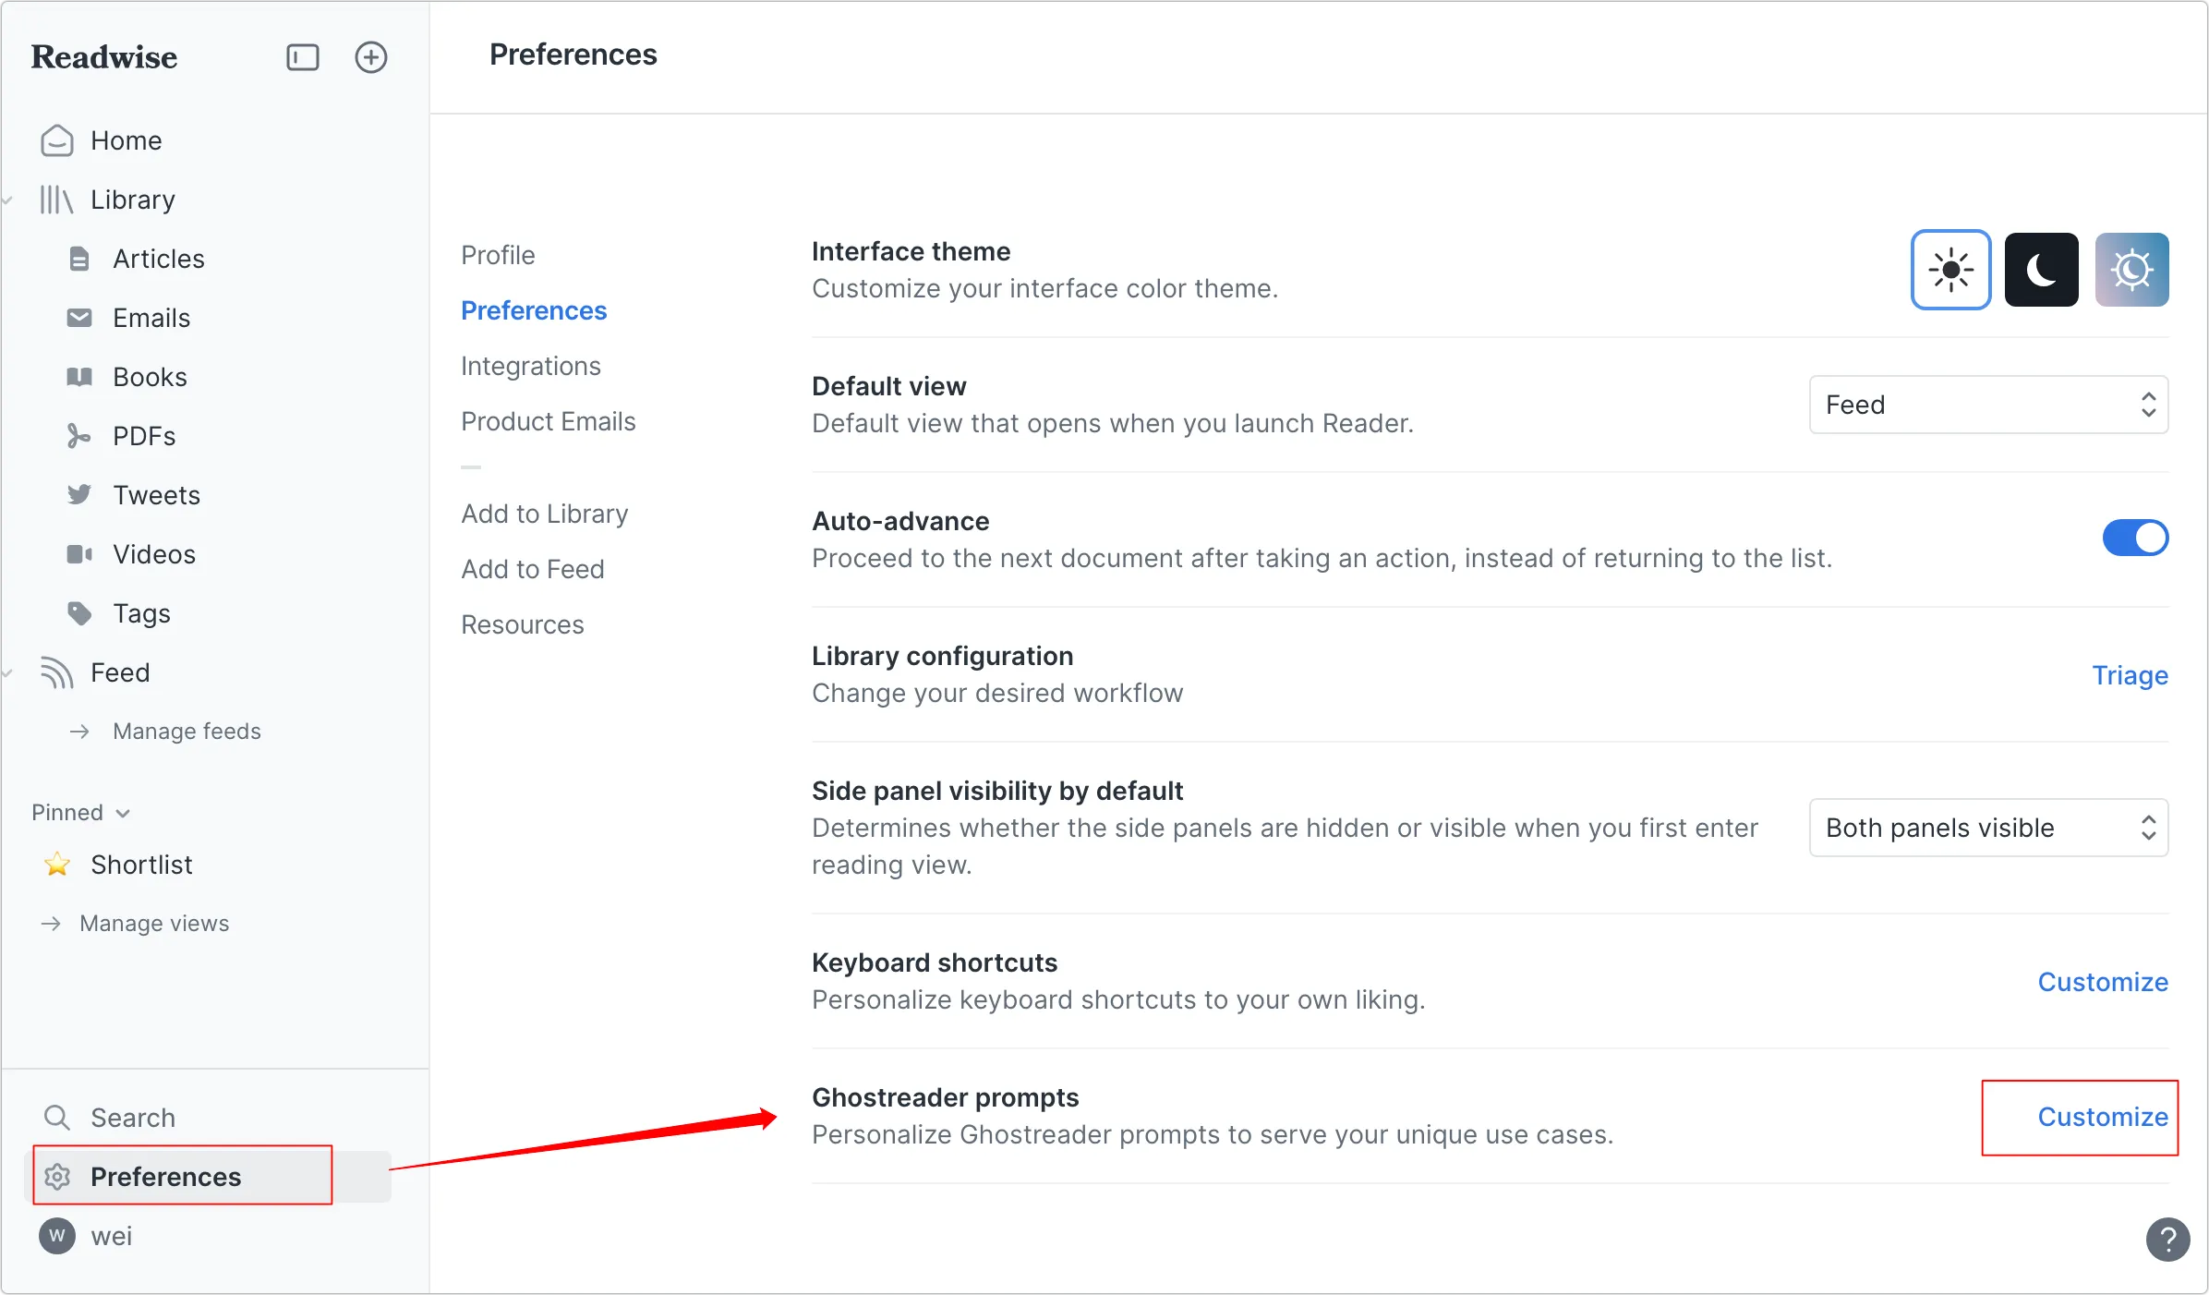Open Videos via the camera icon
This screenshot has height=1295, width=2209.
click(79, 554)
